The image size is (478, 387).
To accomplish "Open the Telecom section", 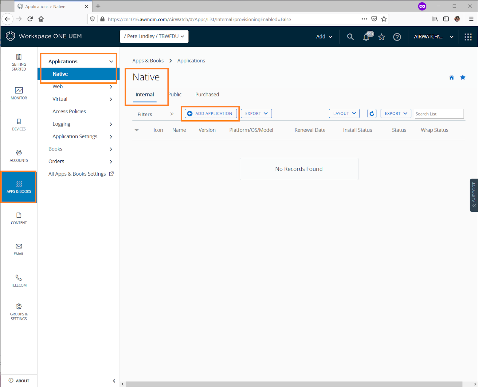I will (x=19, y=281).
